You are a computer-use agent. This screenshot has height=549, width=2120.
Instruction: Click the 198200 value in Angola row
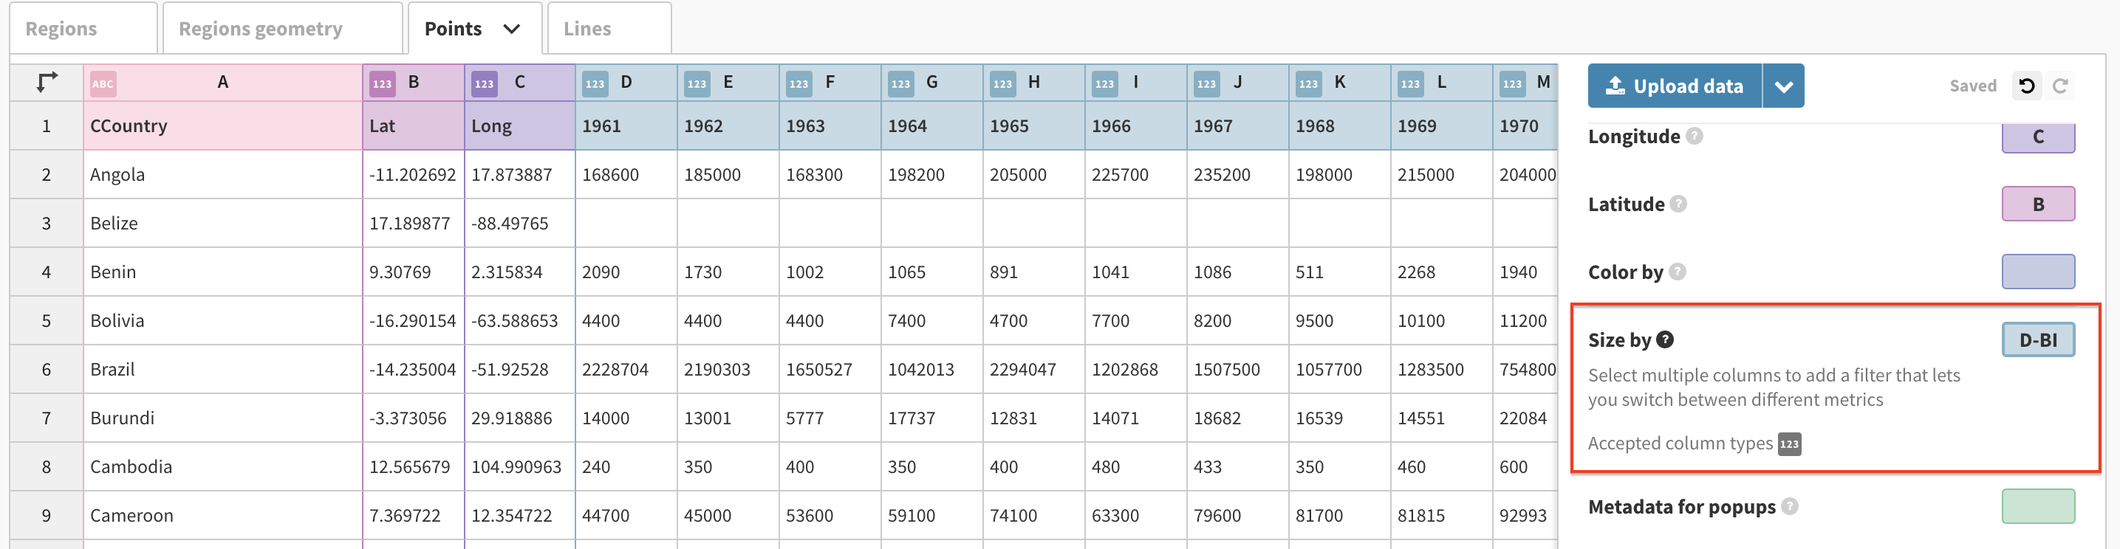(931, 174)
